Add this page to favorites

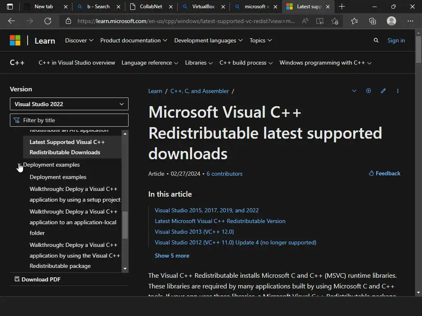[335, 21]
